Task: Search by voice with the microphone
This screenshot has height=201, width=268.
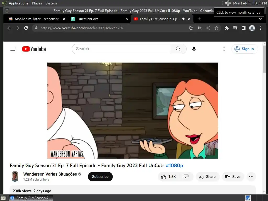Action: click(194, 49)
